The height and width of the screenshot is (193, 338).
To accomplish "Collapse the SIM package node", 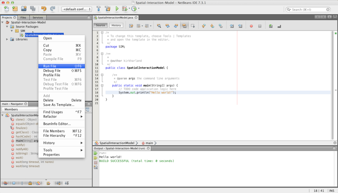I will 12,31.
